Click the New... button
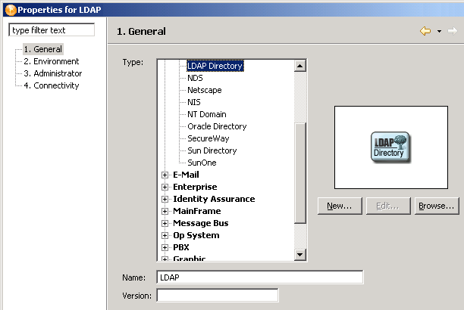 tap(340, 206)
